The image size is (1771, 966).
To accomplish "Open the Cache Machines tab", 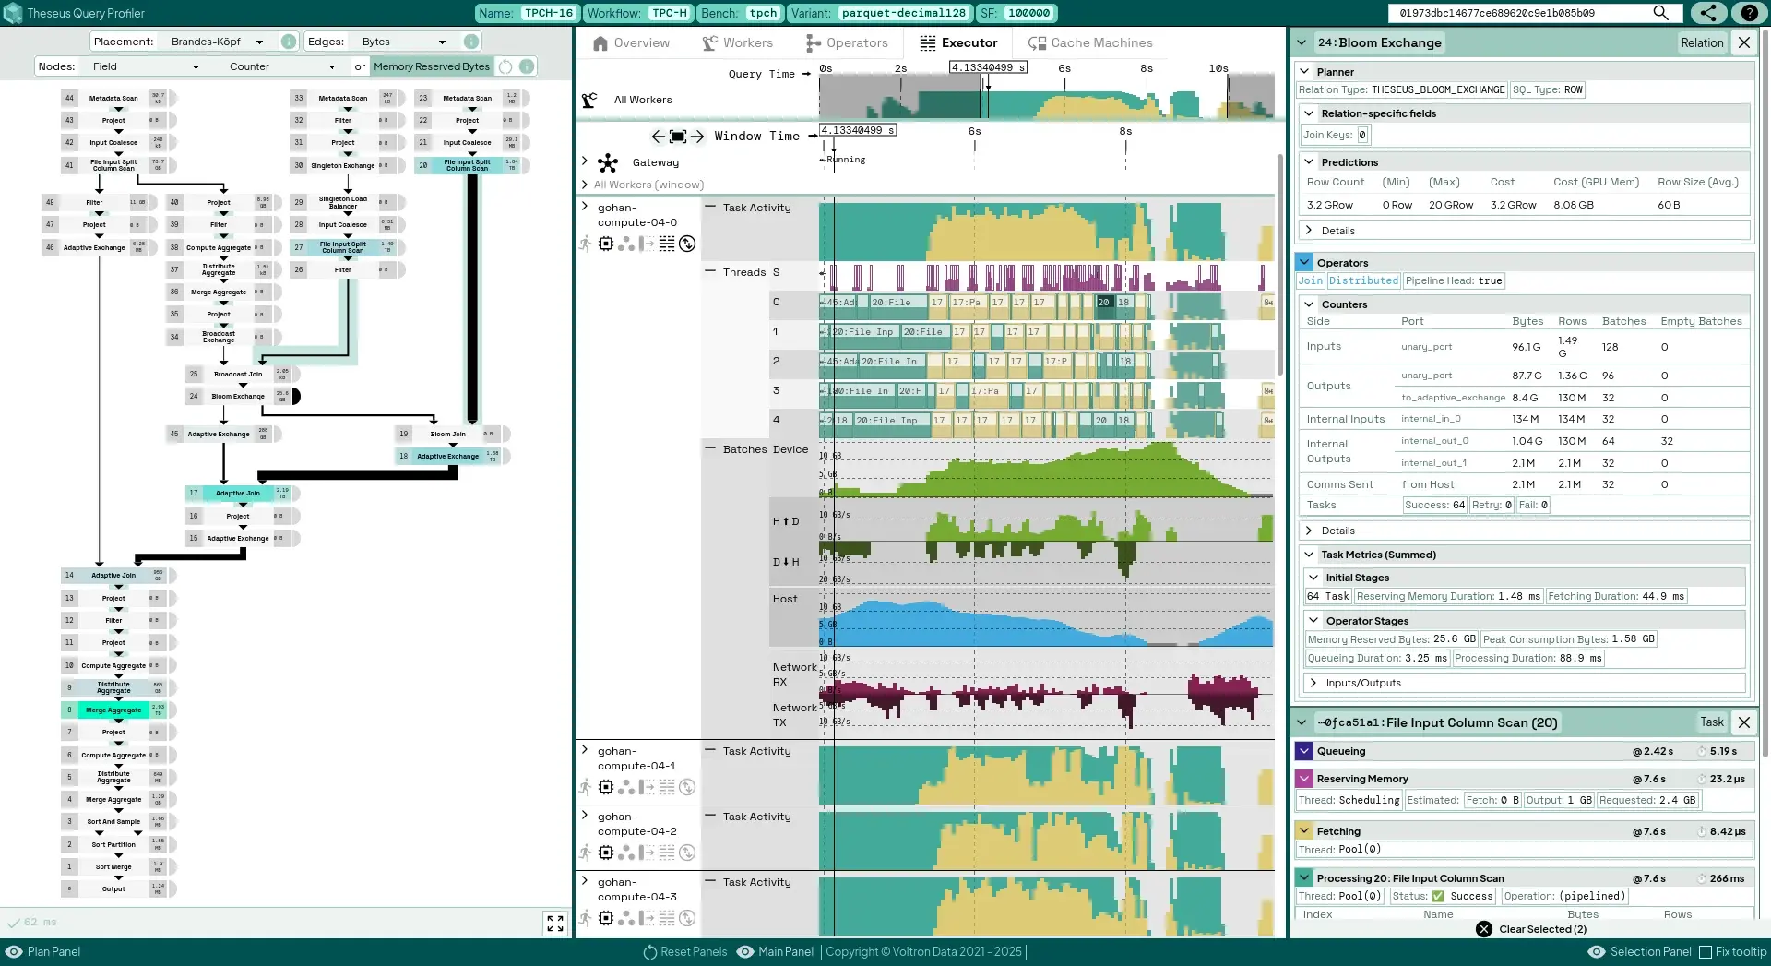I will point(1090,43).
